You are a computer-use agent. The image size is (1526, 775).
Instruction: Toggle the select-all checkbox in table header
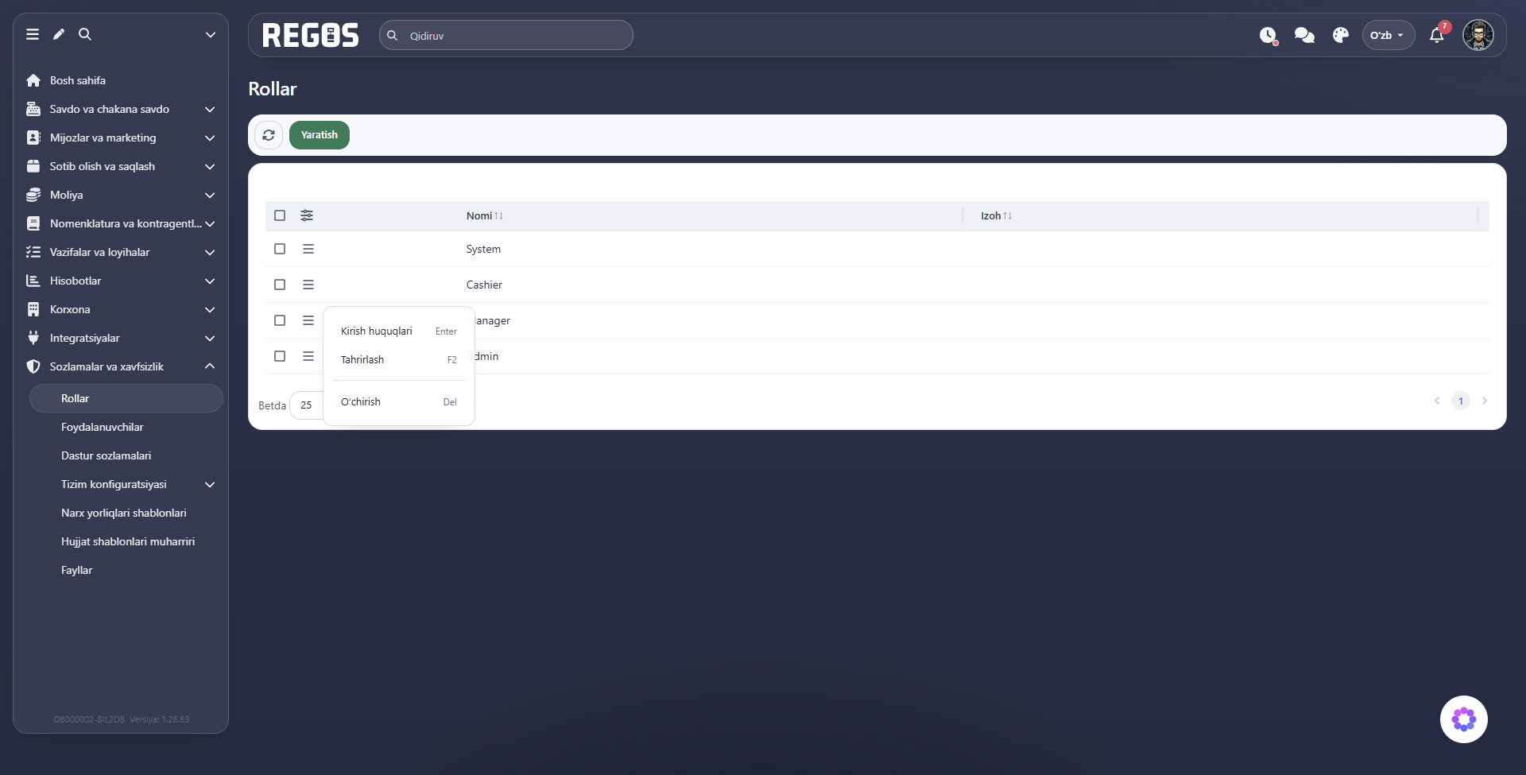280,215
